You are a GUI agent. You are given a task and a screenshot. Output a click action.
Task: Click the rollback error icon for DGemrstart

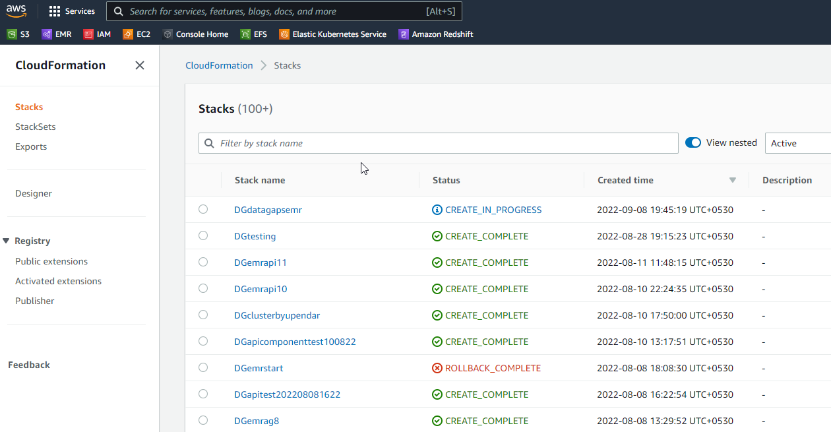pyautogui.click(x=437, y=368)
